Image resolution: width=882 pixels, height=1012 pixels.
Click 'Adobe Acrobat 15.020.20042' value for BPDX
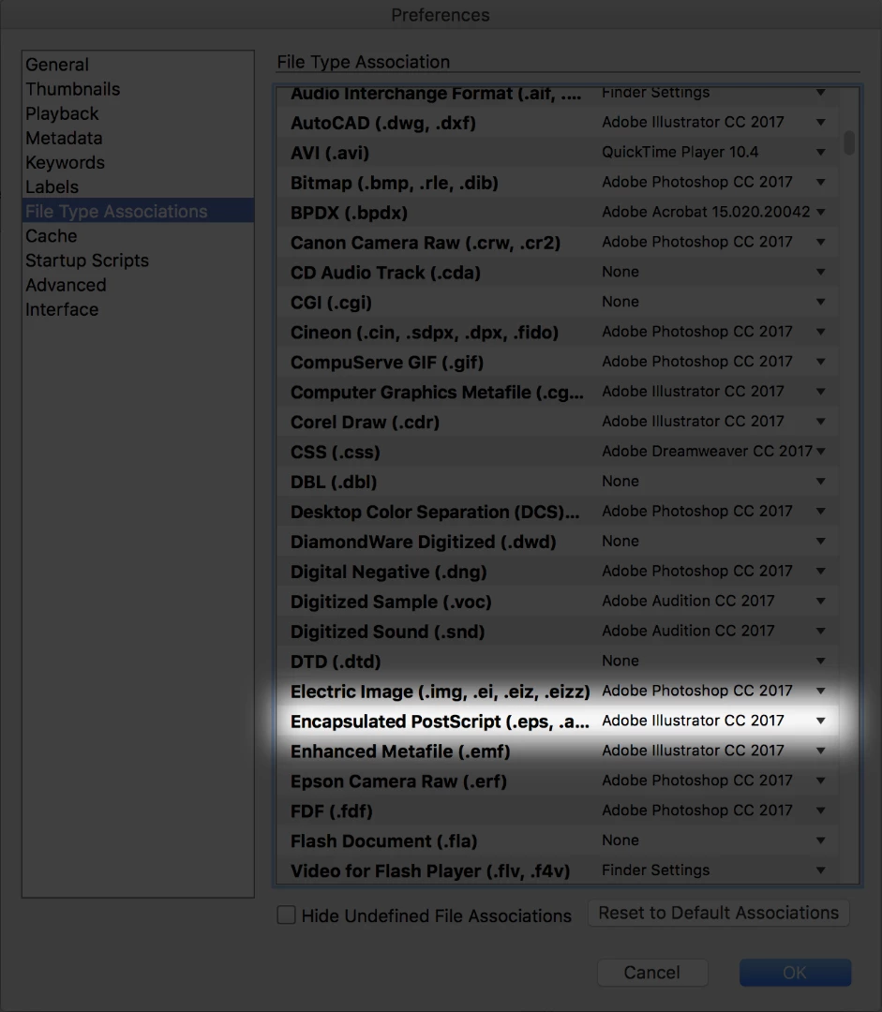click(706, 212)
